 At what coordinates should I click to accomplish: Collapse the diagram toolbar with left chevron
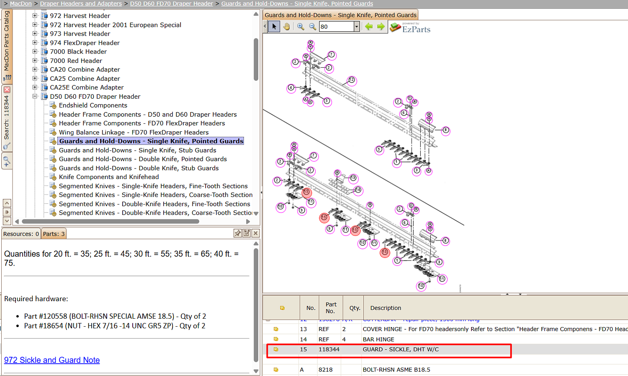point(265,26)
